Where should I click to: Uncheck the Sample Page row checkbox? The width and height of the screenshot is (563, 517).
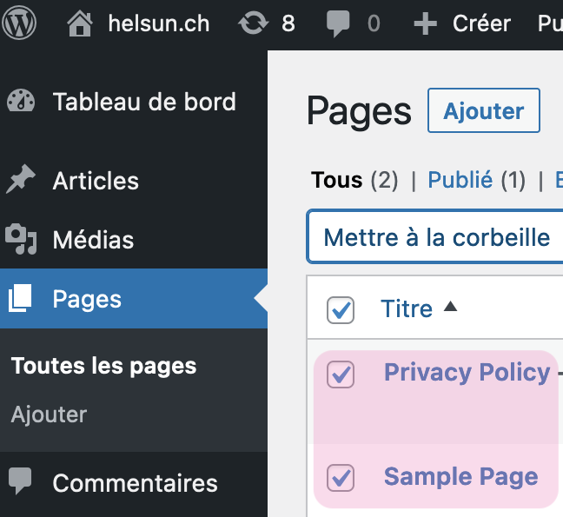[x=341, y=477]
